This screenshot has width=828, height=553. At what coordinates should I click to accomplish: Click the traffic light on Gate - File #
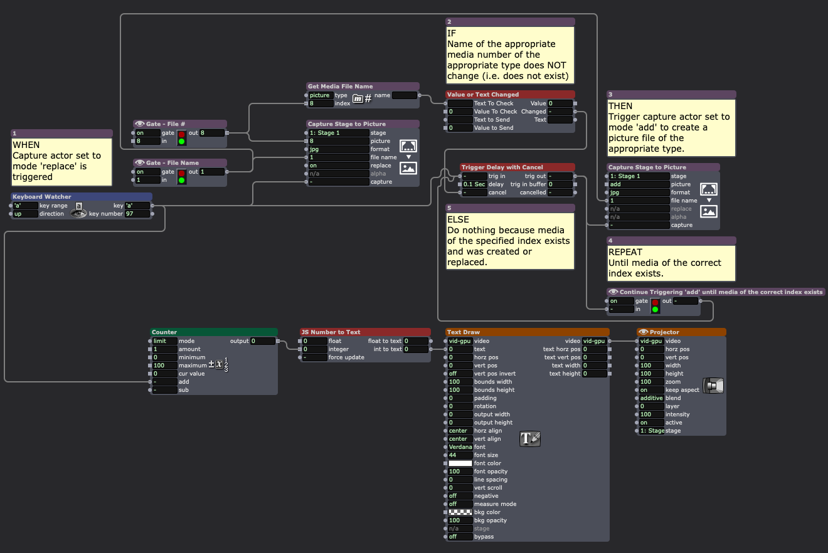(182, 137)
